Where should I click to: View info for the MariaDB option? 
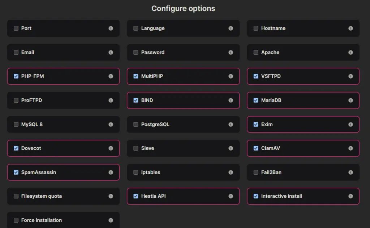click(x=350, y=100)
